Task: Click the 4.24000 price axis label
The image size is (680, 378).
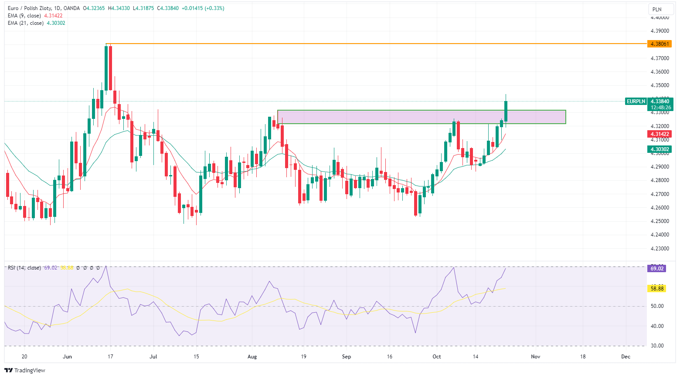Action: tap(660, 235)
